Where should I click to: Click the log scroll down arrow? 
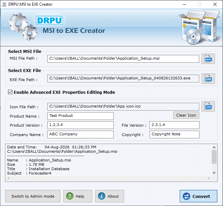pos(214,173)
